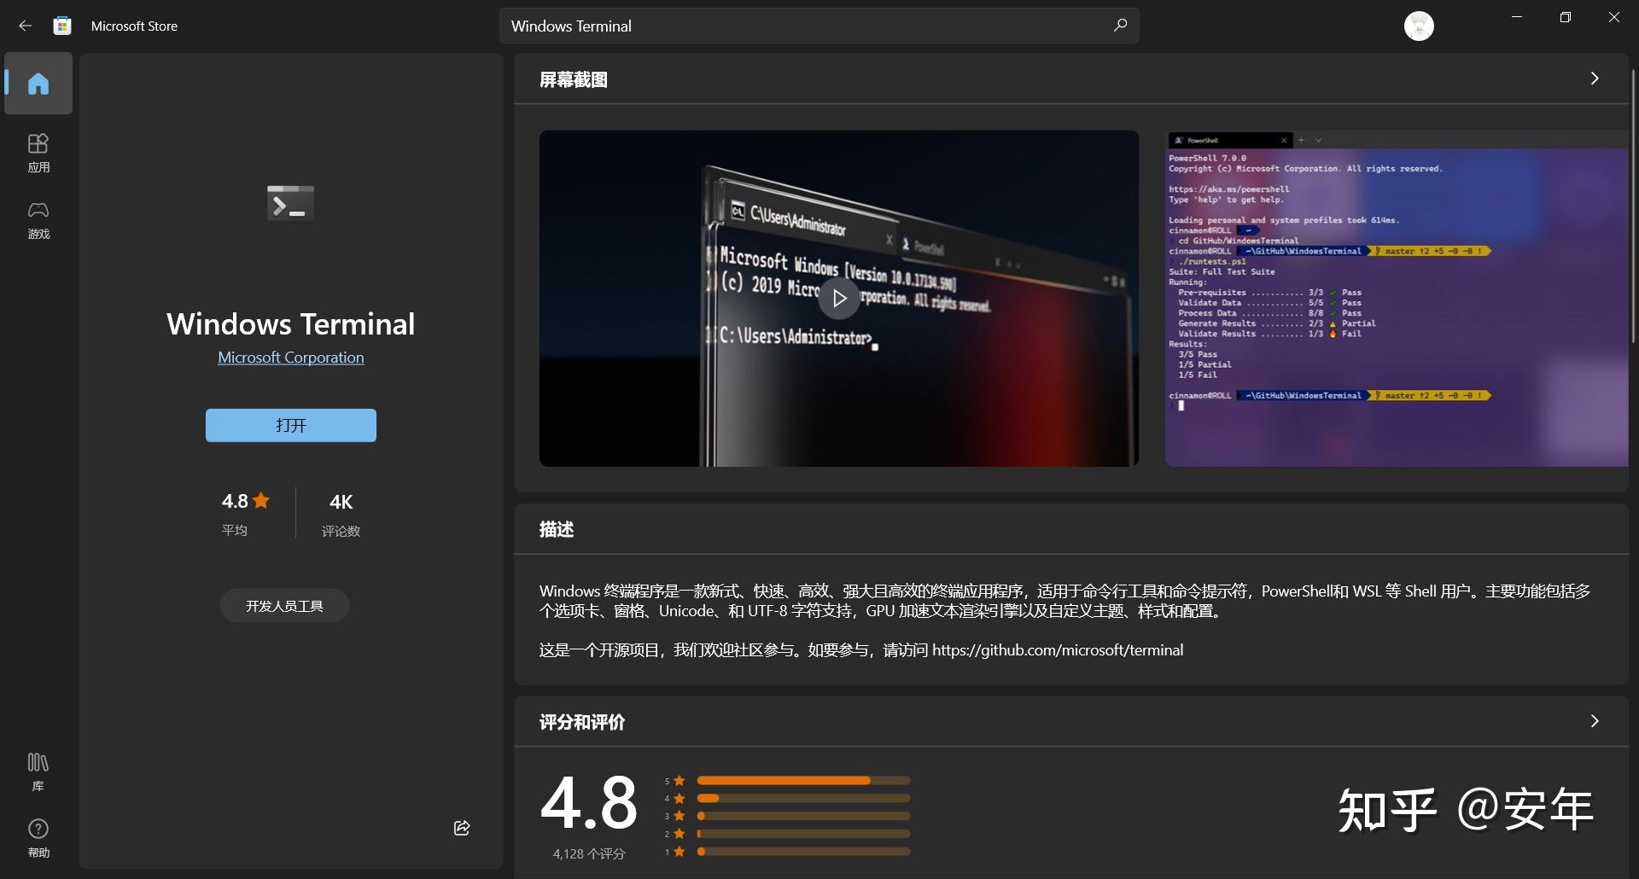The height and width of the screenshot is (879, 1639).
Task: Click the 开发人员工具 developer tools button
Action: [x=283, y=605]
